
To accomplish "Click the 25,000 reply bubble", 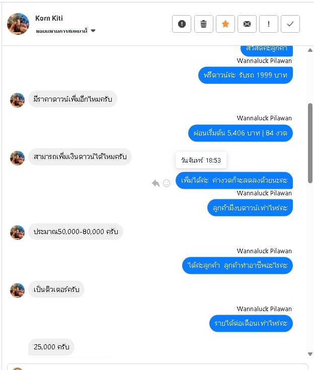I will [51, 347].
